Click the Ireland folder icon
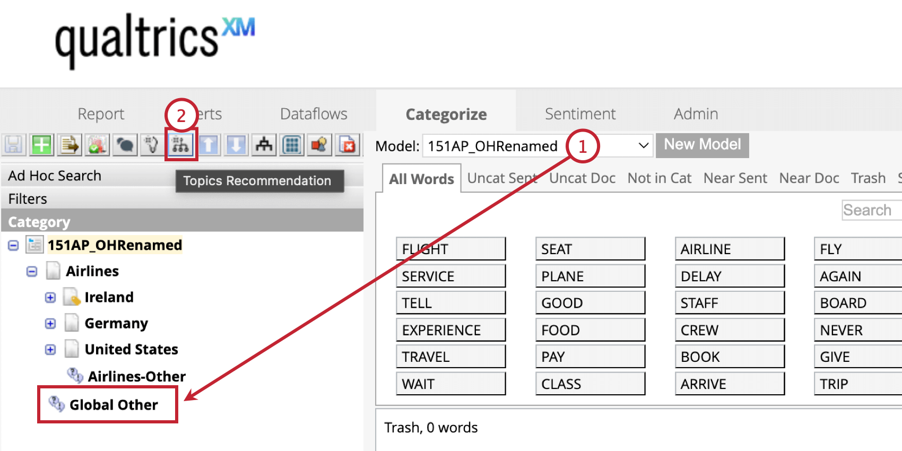Image resolution: width=902 pixels, height=451 pixels. pos(71,297)
